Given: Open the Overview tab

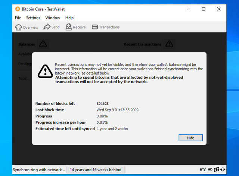Looking at the screenshot, I should [27, 27].
